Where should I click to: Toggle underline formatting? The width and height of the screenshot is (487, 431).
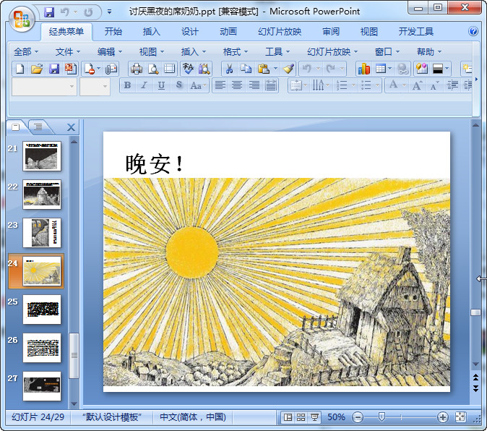[x=161, y=85]
